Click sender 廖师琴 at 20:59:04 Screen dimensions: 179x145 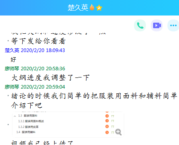[12, 87]
